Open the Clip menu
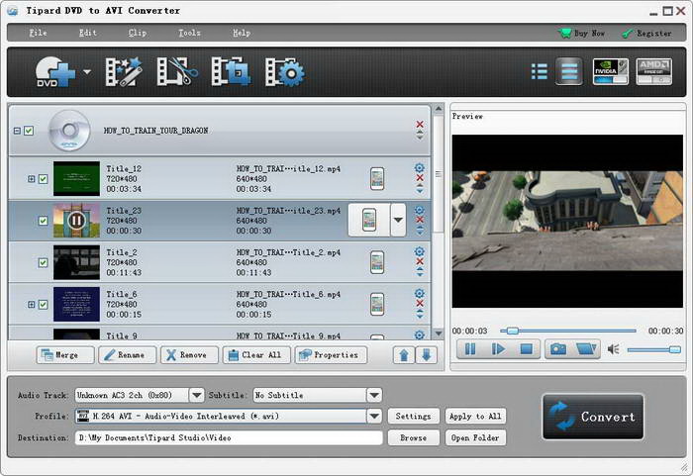693x476 pixels. [138, 33]
